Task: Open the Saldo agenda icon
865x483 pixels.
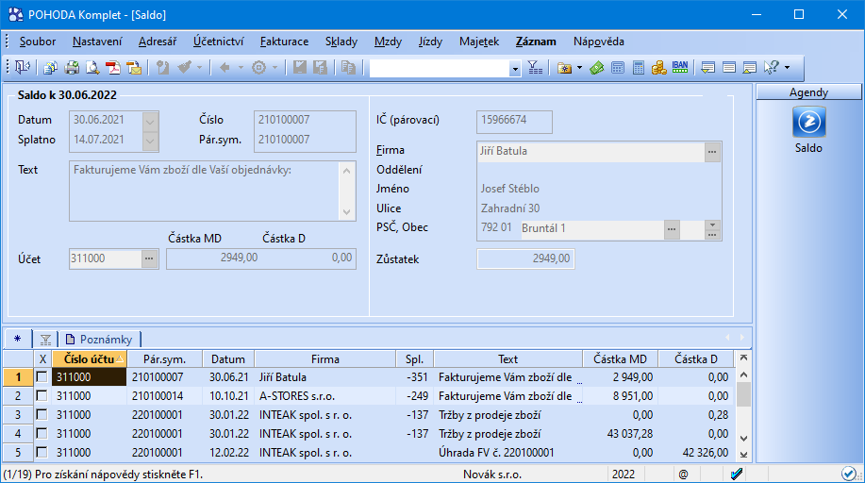Action: pyautogui.click(x=808, y=122)
